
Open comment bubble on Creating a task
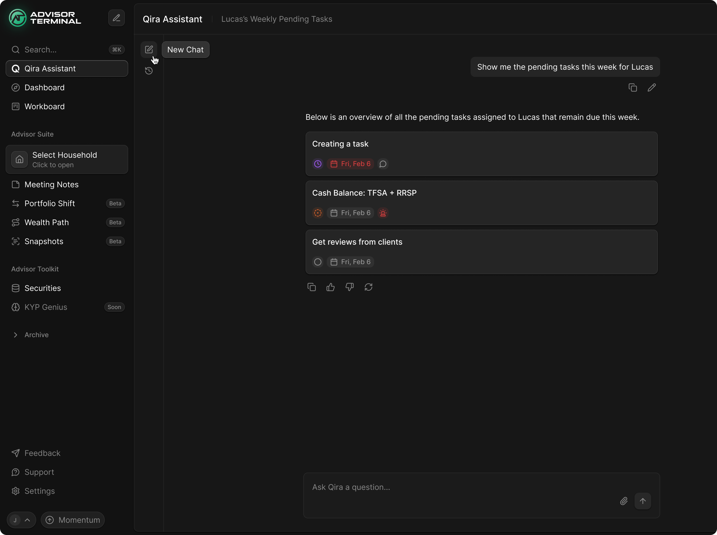[383, 164]
